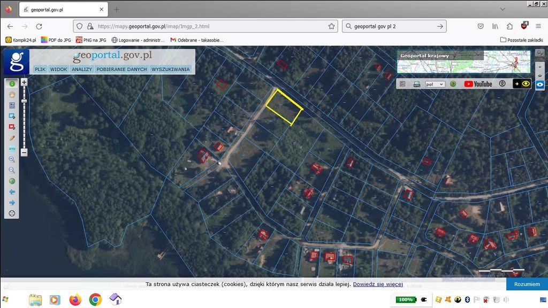The height and width of the screenshot is (308, 548).
Task: Open the Firefox list all tabs chevron
Action: pyautogui.click(x=501, y=9)
